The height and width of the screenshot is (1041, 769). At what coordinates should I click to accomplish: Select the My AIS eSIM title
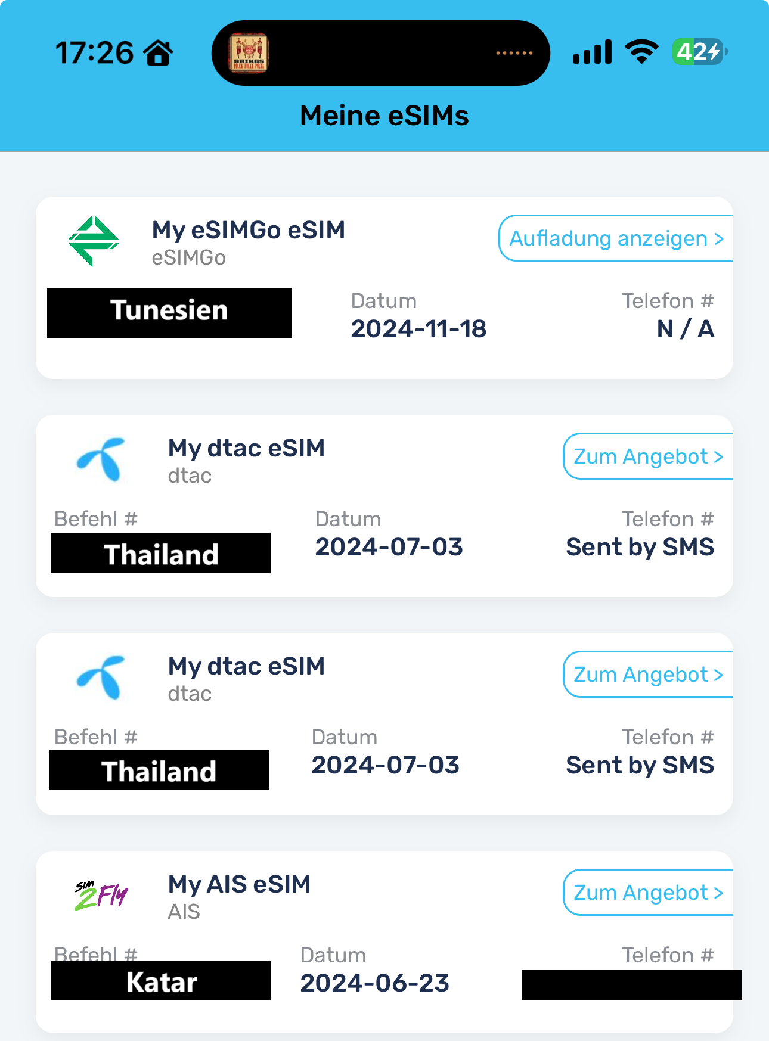[240, 884]
